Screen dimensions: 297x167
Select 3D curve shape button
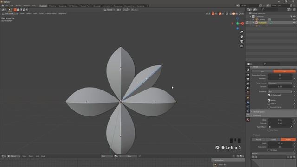click(x=284, y=71)
